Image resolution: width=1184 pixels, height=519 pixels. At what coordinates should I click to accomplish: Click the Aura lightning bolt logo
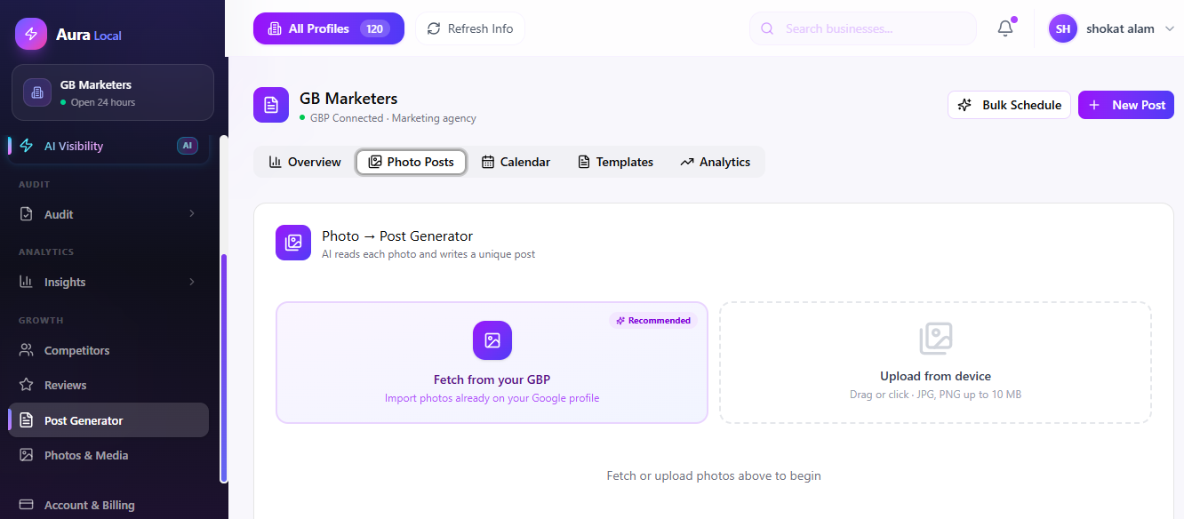(31, 34)
